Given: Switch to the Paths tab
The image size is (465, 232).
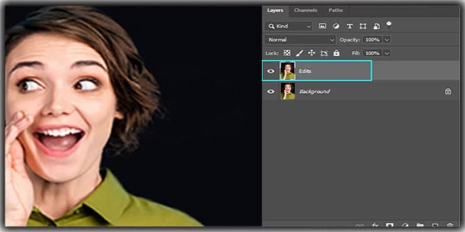Looking at the screenshot, I should tap(336, 11).
